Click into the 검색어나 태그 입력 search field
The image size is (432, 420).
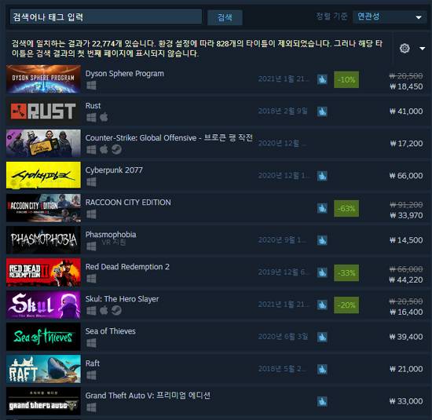click(106, 17)
